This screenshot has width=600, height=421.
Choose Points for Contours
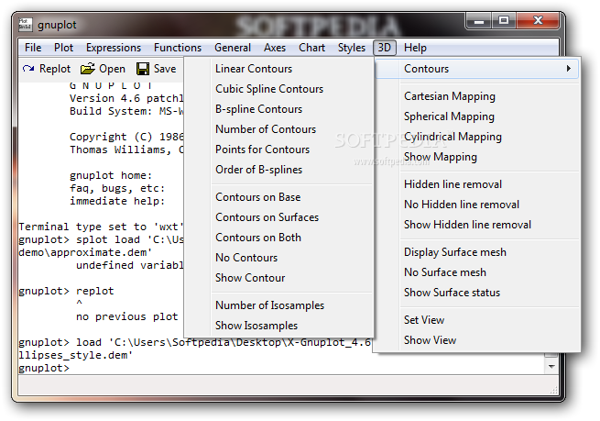click(x=278, y=150)
